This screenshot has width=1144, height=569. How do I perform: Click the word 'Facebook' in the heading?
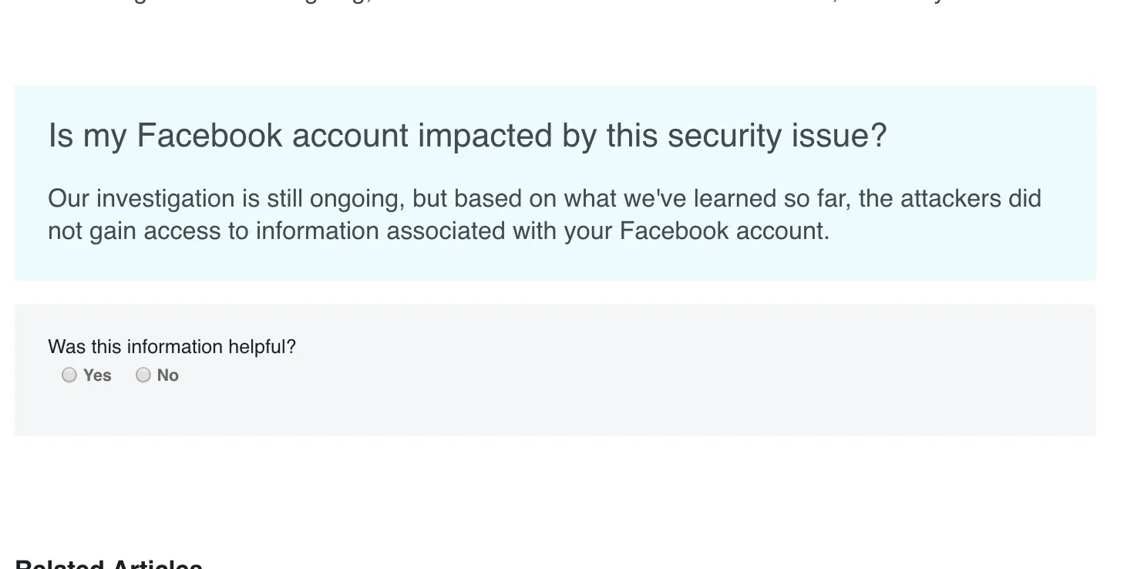pos(210,136)
